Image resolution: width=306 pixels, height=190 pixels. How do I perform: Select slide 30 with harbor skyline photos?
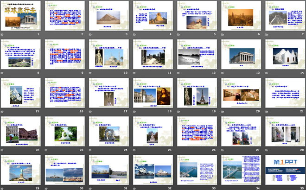tap(65, 170)
